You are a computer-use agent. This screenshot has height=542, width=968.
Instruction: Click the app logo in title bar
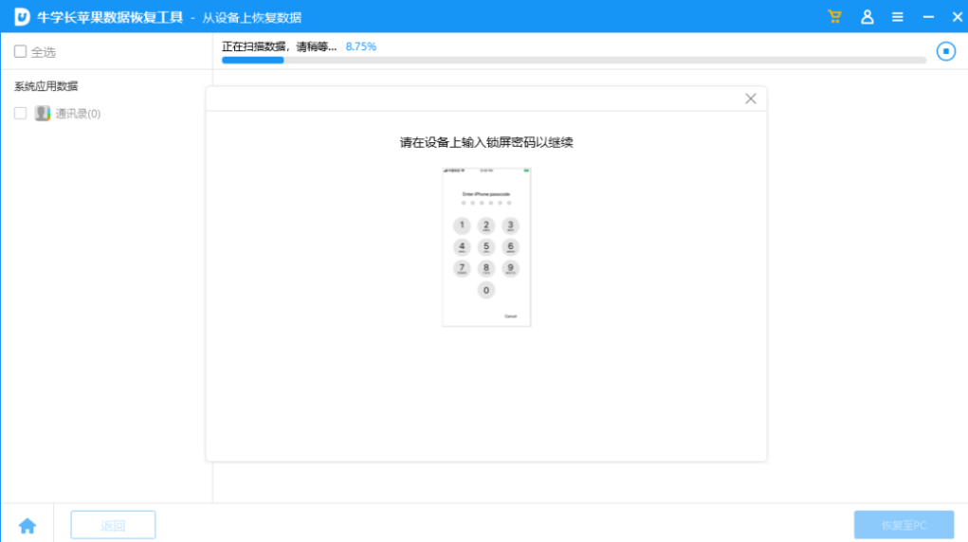pyautogui.click(x=22, y=17)
